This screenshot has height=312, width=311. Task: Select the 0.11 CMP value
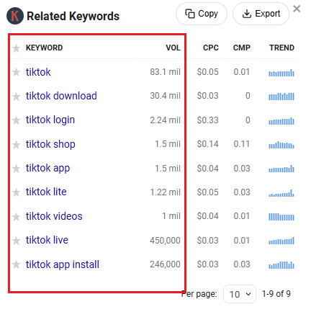(x=242, y=144)
